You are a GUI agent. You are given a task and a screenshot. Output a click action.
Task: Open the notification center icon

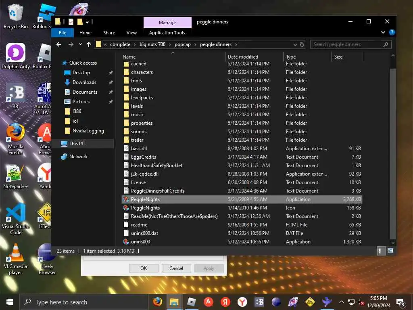pyautogui.click(x=400, y=302)
